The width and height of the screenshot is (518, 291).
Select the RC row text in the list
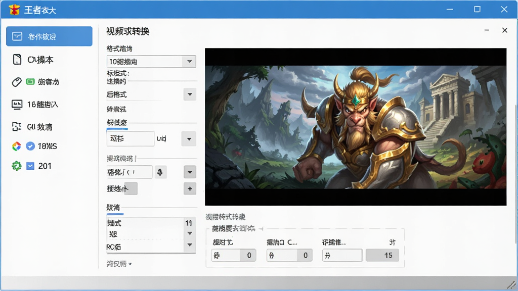click(x=114, y=247)
